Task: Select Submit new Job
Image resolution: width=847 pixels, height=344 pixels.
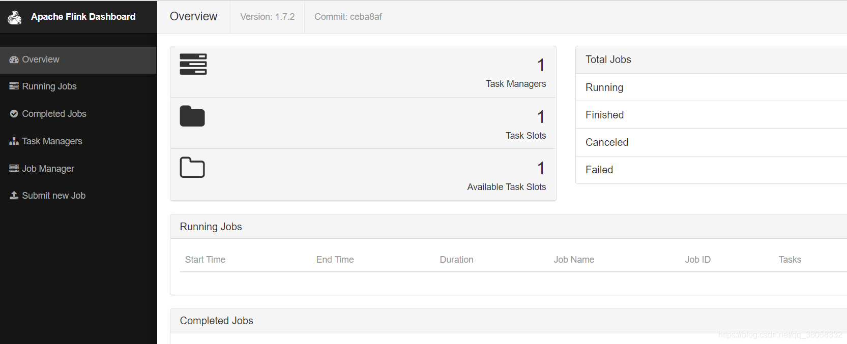Action: [x=78, y=196]
